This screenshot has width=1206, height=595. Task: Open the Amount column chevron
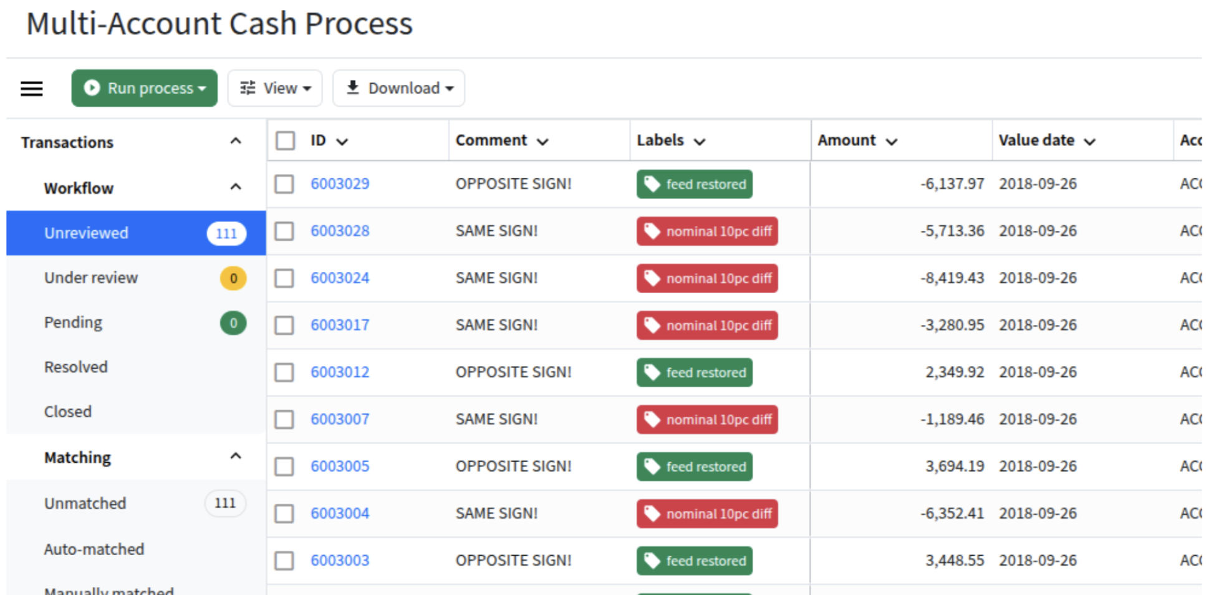892,142
